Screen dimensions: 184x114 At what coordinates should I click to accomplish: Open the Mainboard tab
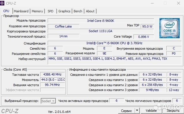[21, 11]
